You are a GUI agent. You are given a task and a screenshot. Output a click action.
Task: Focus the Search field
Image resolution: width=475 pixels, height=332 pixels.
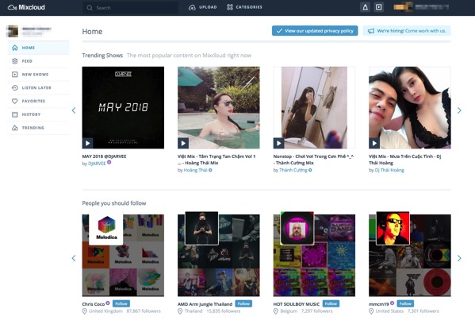click(130, 8)
